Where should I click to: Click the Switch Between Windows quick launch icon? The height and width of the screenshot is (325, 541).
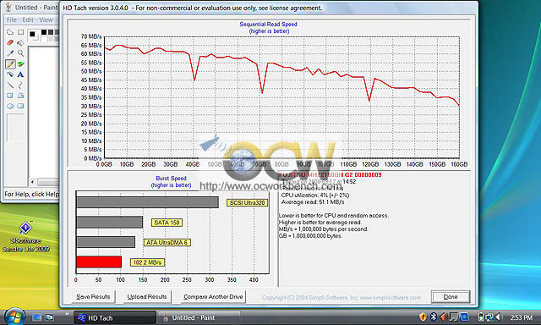coord(49,317)
